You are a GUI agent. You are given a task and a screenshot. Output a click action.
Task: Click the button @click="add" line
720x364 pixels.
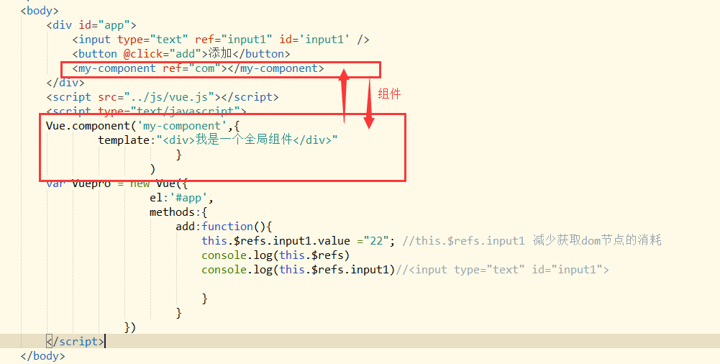181,54
